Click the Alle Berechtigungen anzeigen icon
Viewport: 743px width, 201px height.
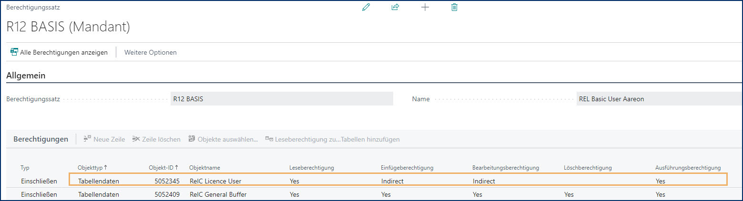click(x=14, y=52)
